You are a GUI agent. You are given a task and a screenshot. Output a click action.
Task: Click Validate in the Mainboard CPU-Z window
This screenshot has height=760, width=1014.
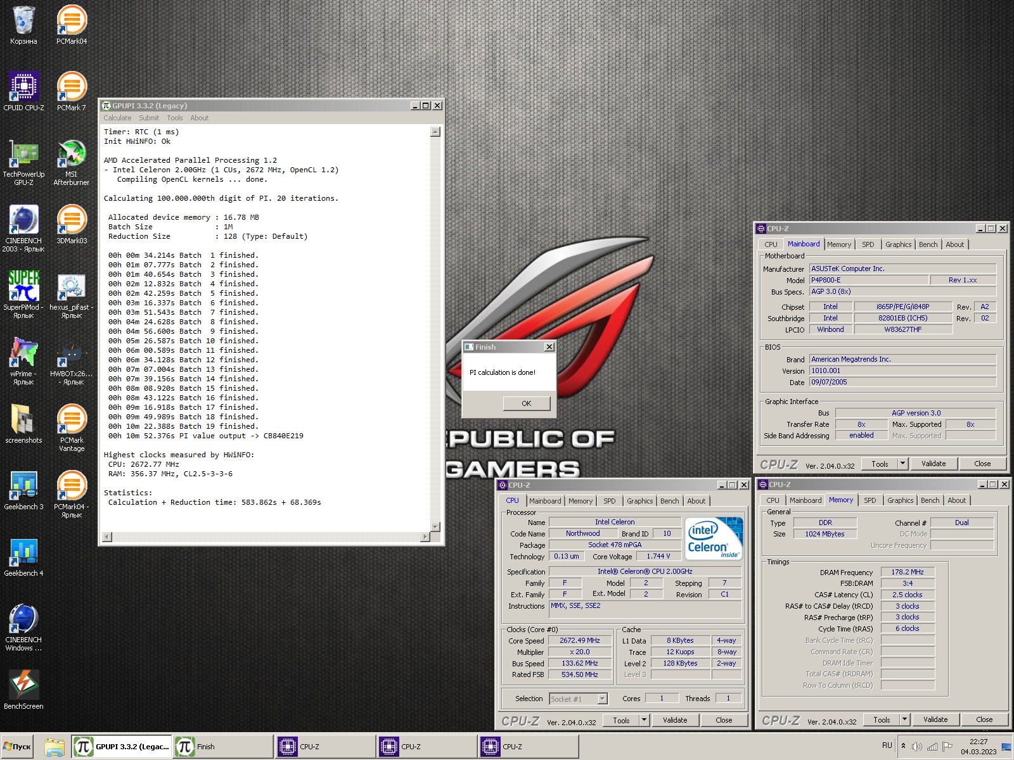[934, 464]
